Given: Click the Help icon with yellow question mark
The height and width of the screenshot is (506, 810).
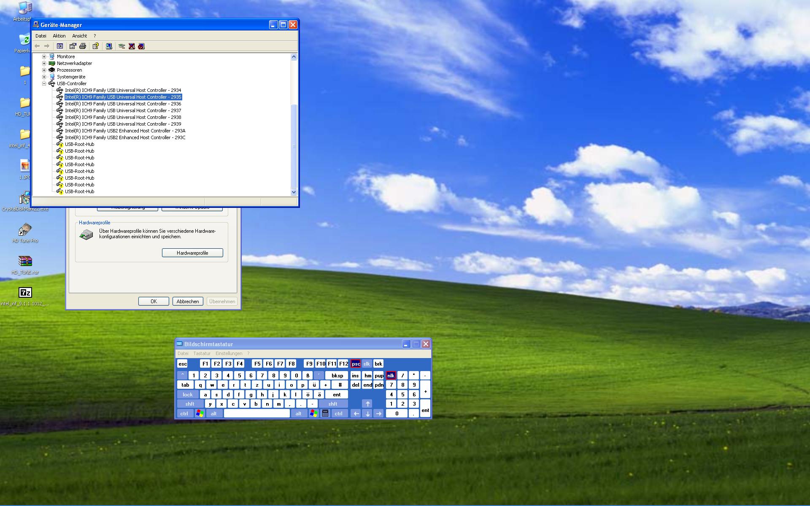Looking at the screenshot, I should (x=96, y=46).
